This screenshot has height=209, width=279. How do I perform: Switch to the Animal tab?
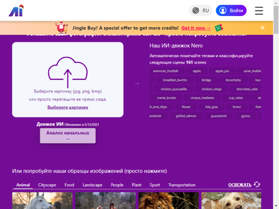pyautogui.click(x=23, y=185)
